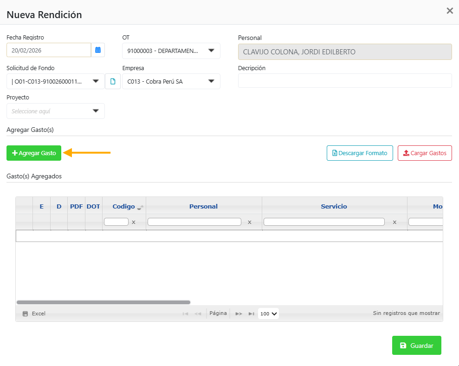This screenshot has width=459, height=366.
Task: Clear the Codigo column filter with x
Action: click(x=134, y=222)
